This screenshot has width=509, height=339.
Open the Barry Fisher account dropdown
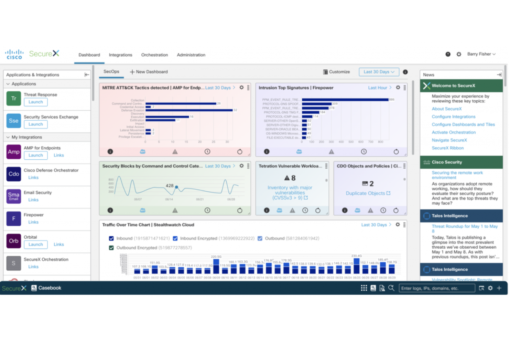pos(481,54)
